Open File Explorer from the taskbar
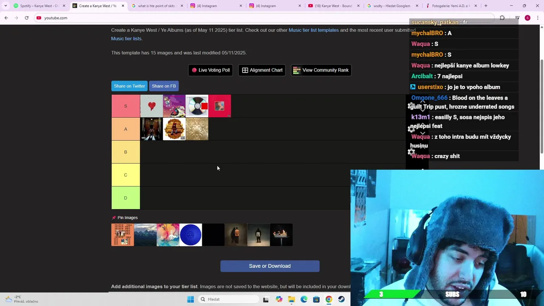This screenshot has width=544, height=306. click(291, 299)
